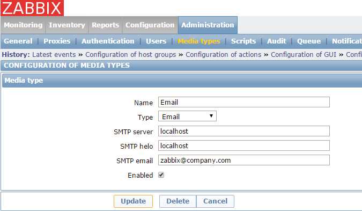Follow Configuration of GUI history link
The height and width of the screenshot is (211, 362).
tap(304, 55)
